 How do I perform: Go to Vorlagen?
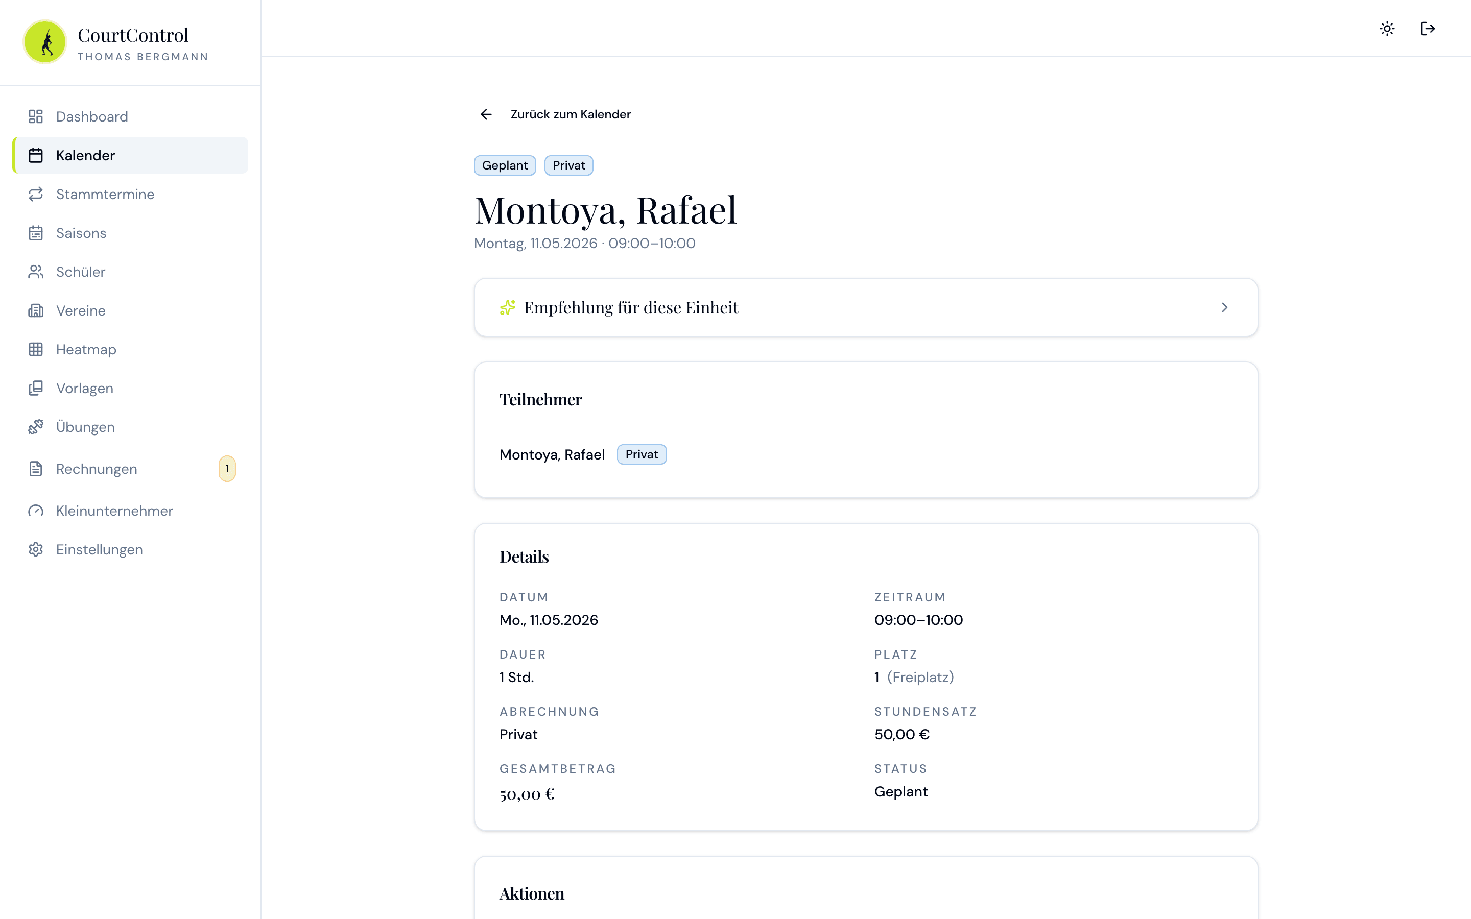click(x=130, y=389)
